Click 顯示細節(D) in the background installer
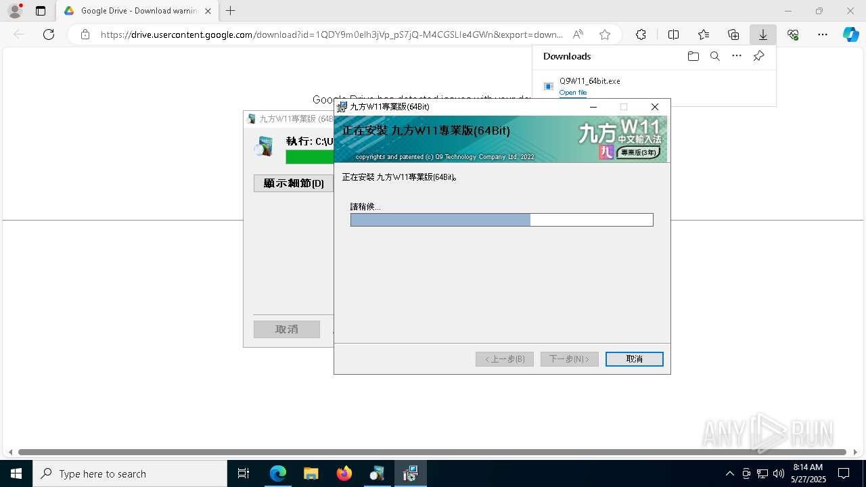866x487 pixels. [x=294, y=183]
